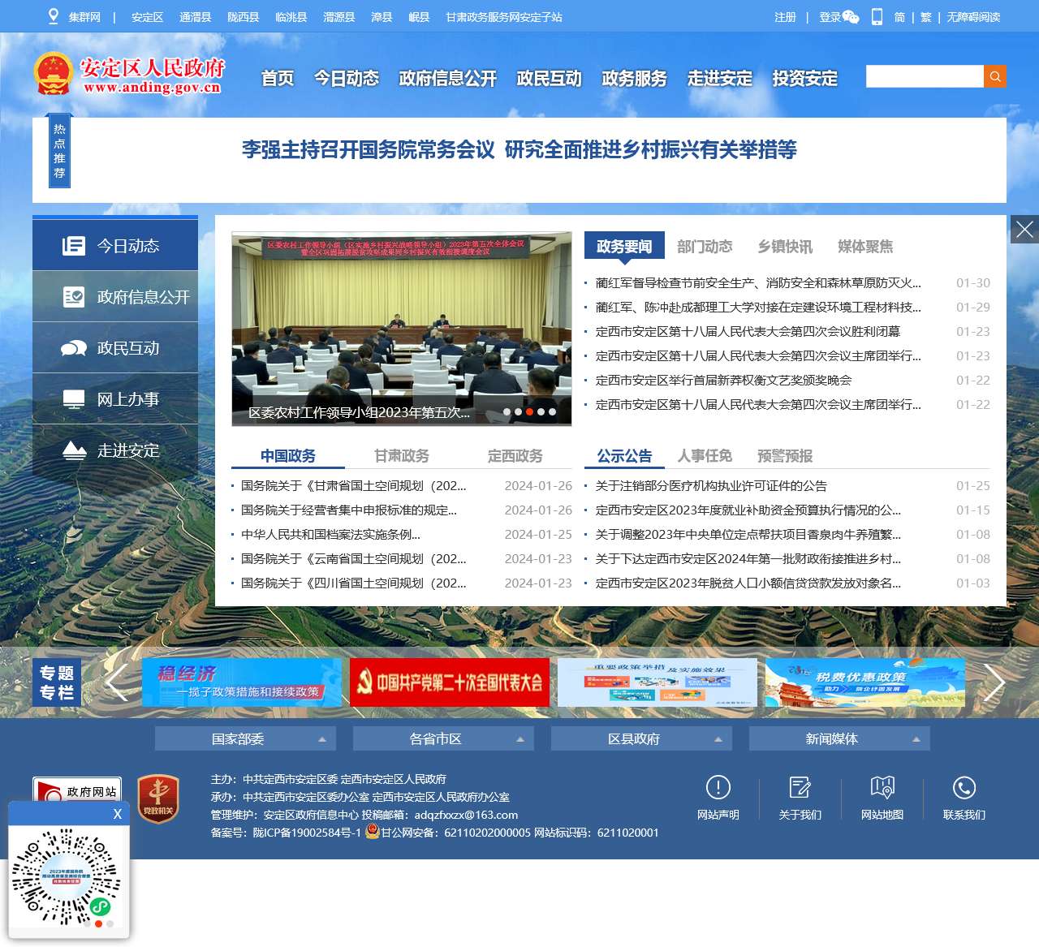Screen dimensions: 1039x947
Task: Expand the 国家部委 links dropdown
Action: click(245, 738)
